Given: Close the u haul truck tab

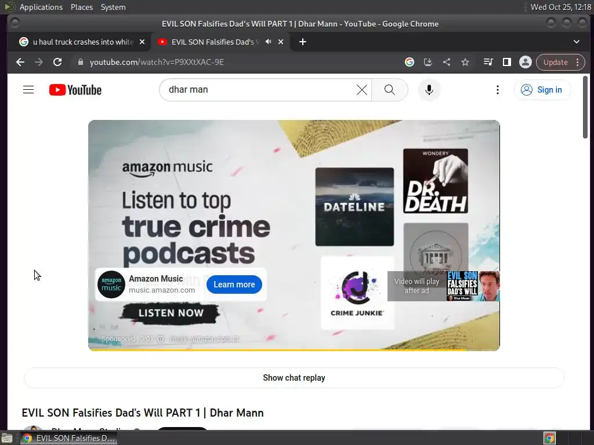Looking at the screenshot, I should pos(142,42).
